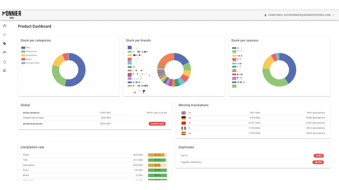Click the 'Stock per brands' card title
The image size is (339, 190).
tap(139, 41)
